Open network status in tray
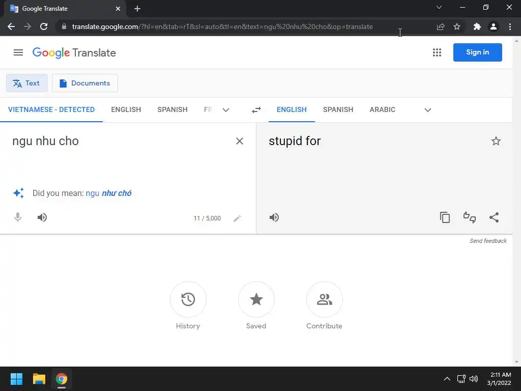This screenshot has width=521, height=391. 461,379
